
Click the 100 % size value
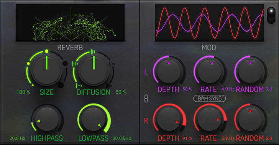click(23, 92)
